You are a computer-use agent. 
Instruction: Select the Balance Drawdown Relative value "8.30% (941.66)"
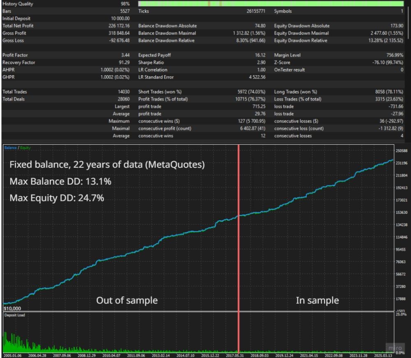(251, 40)
